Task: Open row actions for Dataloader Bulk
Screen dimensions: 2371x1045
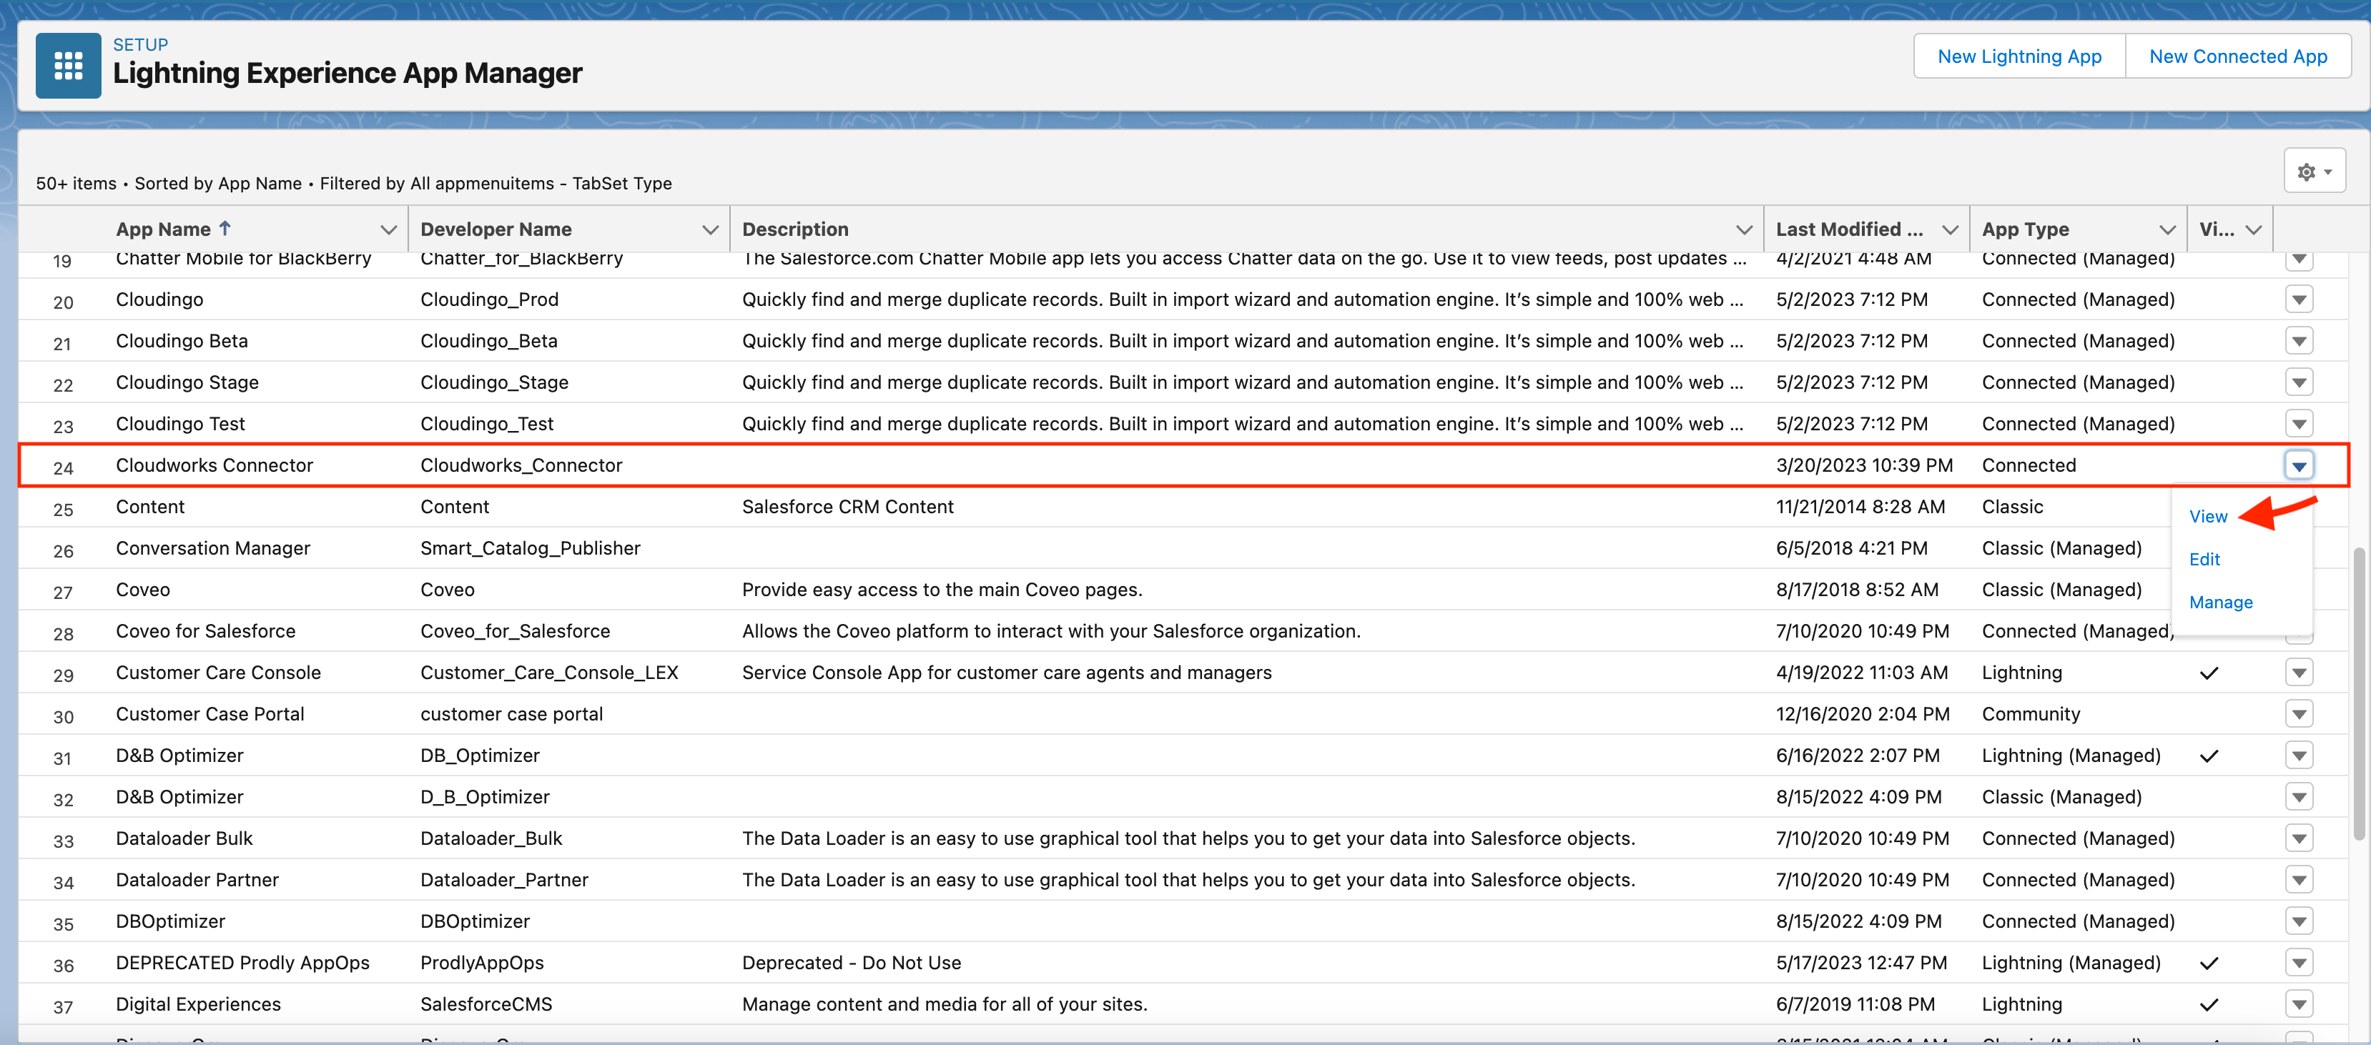Action: (2298, 838)
